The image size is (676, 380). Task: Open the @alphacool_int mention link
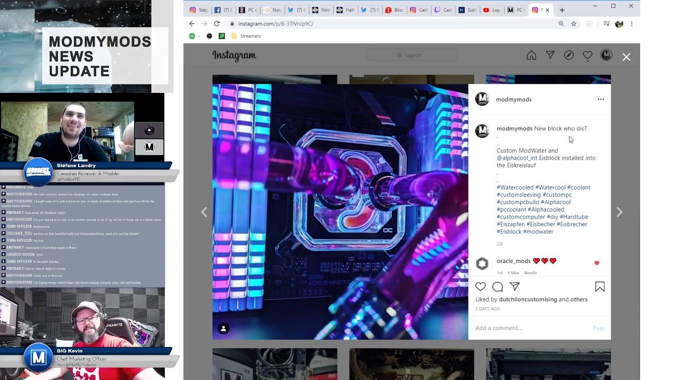(517, 158)
